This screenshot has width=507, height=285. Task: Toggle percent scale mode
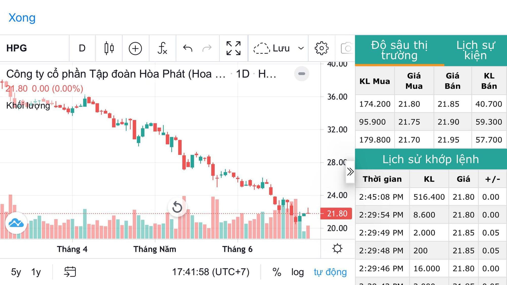pos(277,272)
